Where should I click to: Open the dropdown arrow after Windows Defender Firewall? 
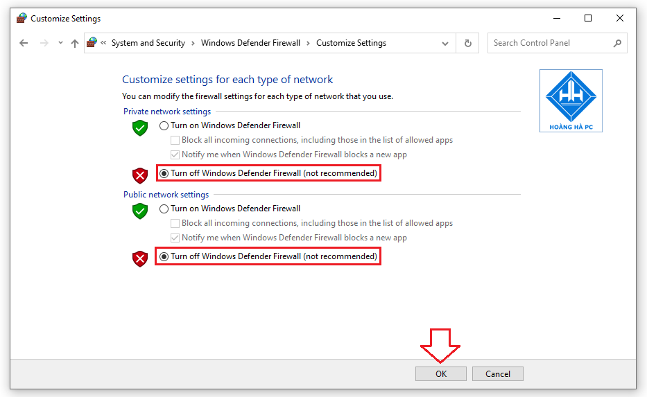coord(308,43)
